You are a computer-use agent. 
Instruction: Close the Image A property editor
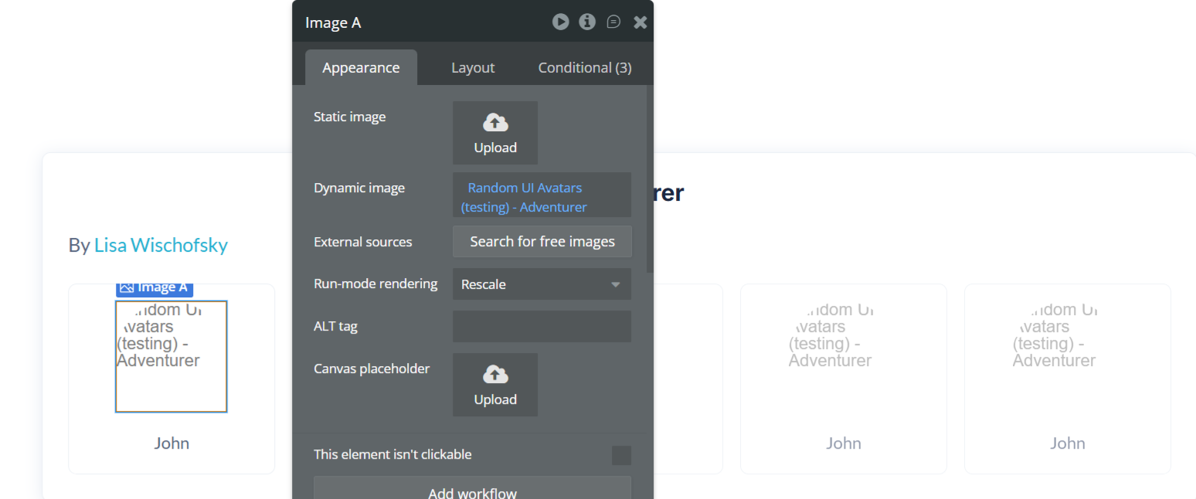coord(640,22)
